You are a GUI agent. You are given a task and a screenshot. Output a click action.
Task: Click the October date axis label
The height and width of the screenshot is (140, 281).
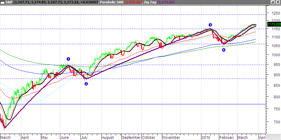point(149,138)
